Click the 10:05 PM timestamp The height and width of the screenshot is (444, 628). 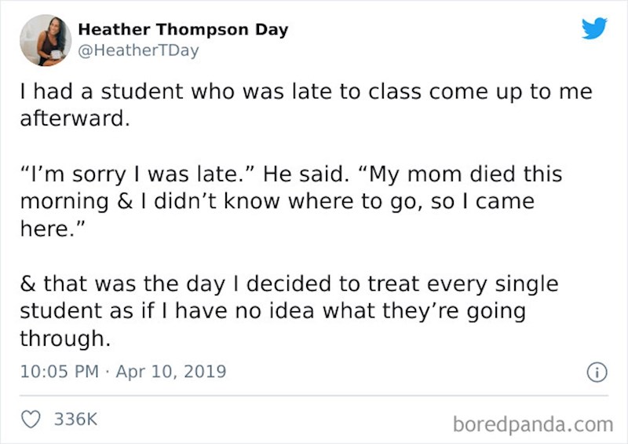(60, 372)
